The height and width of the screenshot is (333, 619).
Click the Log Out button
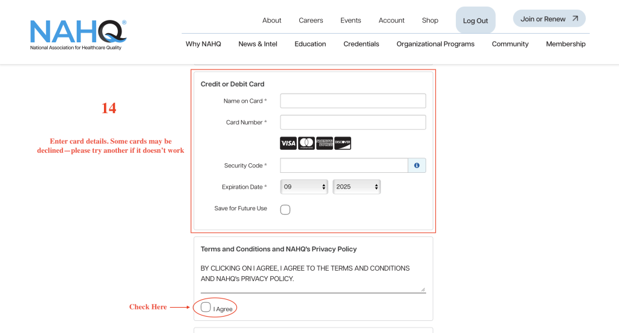point(475,21)
